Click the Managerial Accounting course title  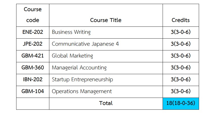[79, 68]
